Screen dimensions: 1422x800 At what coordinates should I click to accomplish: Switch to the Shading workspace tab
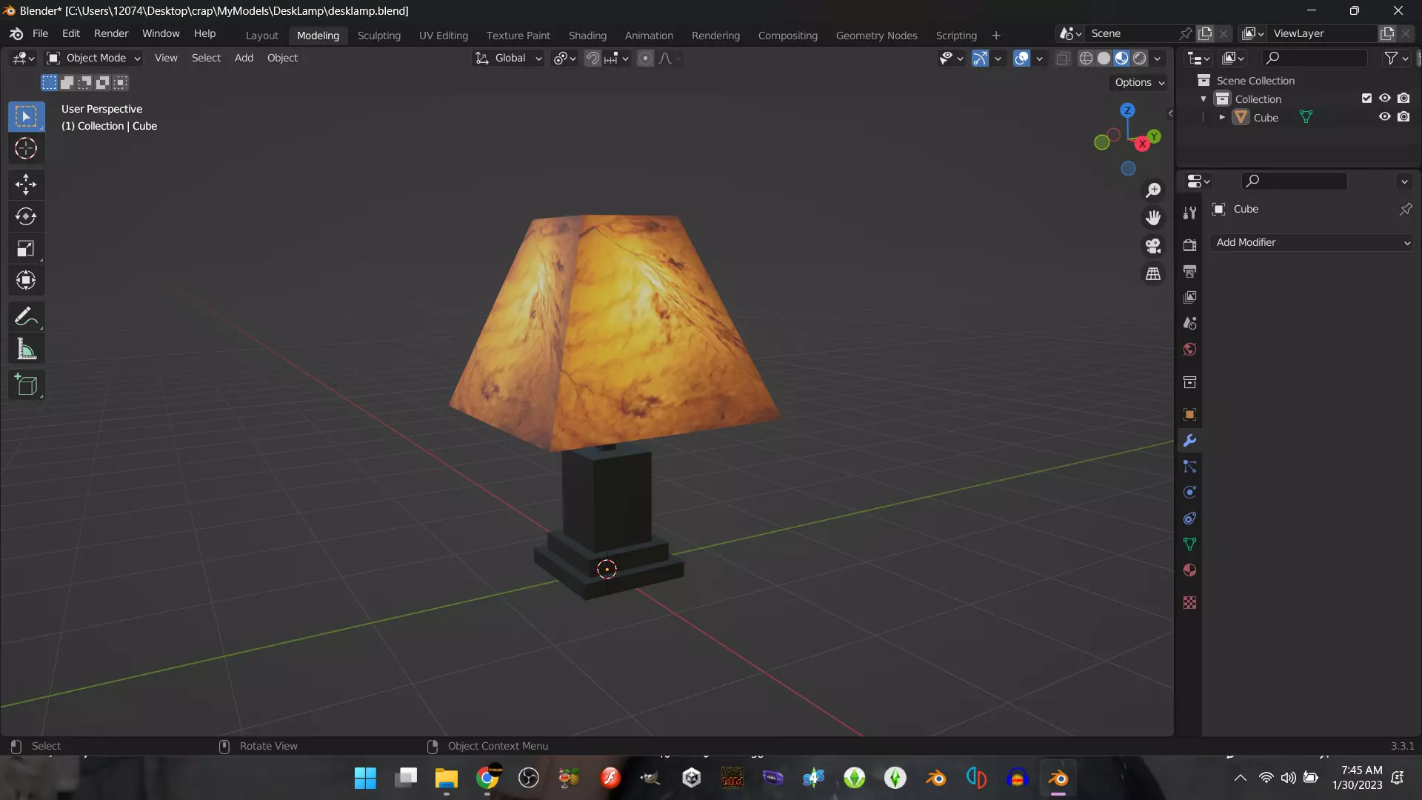tap(587, 36)
